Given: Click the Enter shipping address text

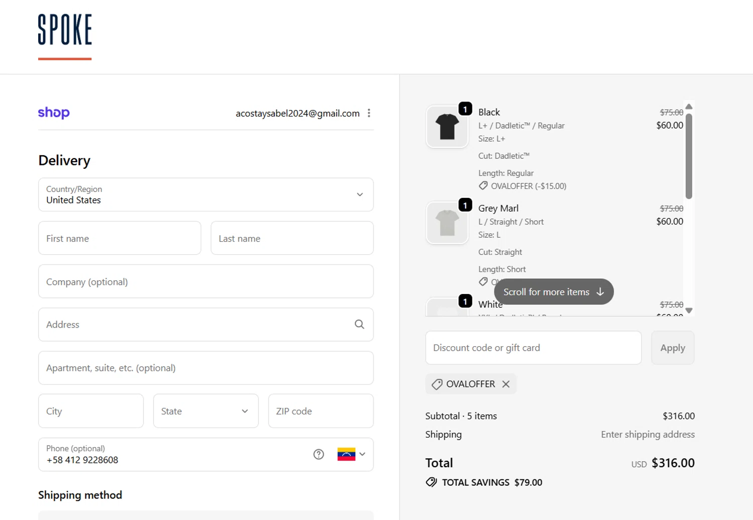Looking at the screenshot, I should pos(648,435).
